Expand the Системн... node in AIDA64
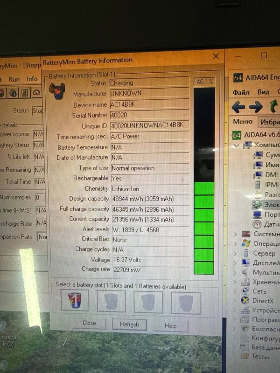Image resolution: width=280 pixels, height=373 pixels. 236,235
